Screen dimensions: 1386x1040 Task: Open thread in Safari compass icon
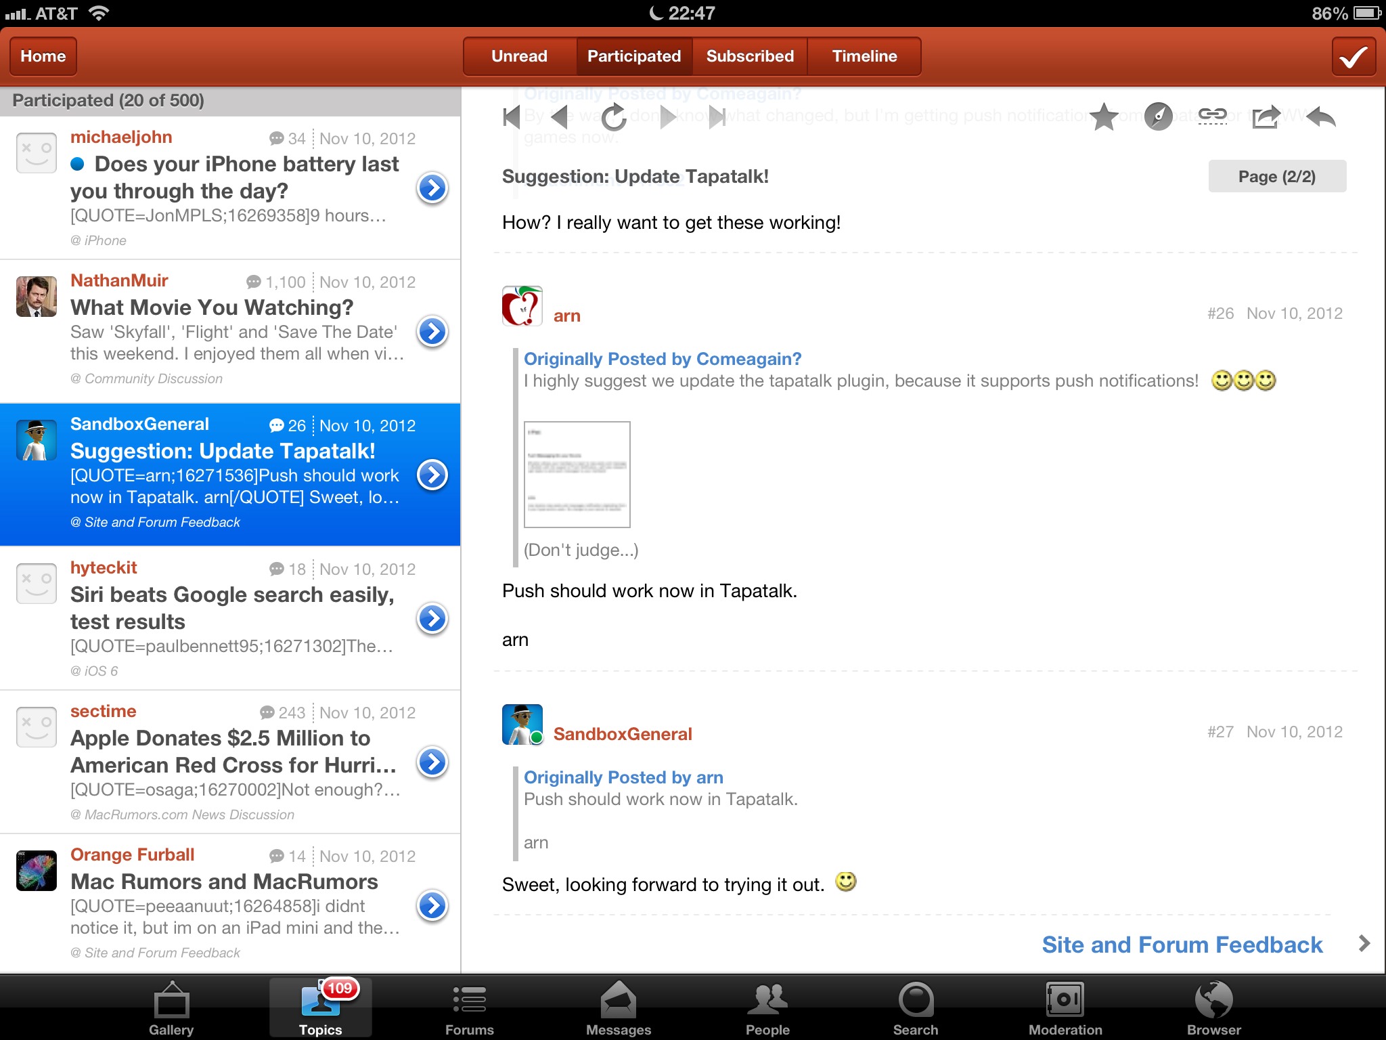pyautogui.click(x=1158, y=117)
